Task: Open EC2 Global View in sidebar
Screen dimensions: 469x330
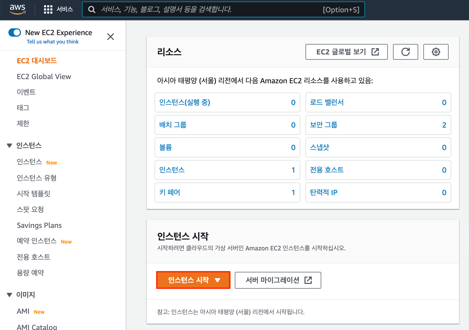Action: coord(44,76)
